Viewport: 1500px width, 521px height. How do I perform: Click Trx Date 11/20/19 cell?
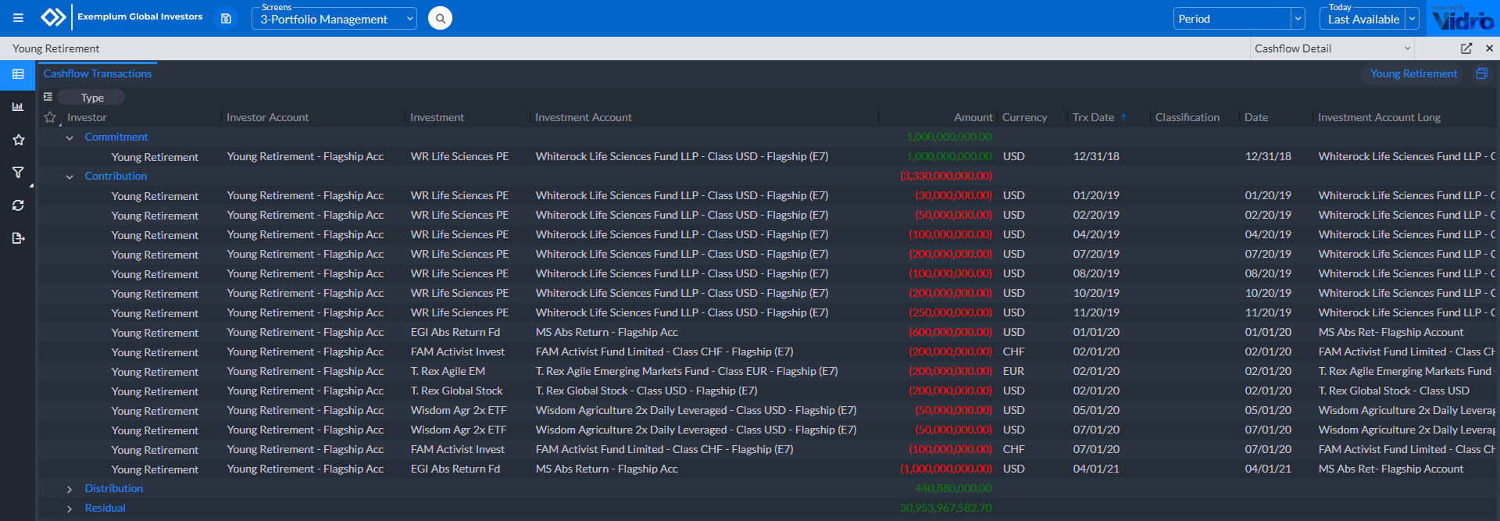(x=1096, y=312)
